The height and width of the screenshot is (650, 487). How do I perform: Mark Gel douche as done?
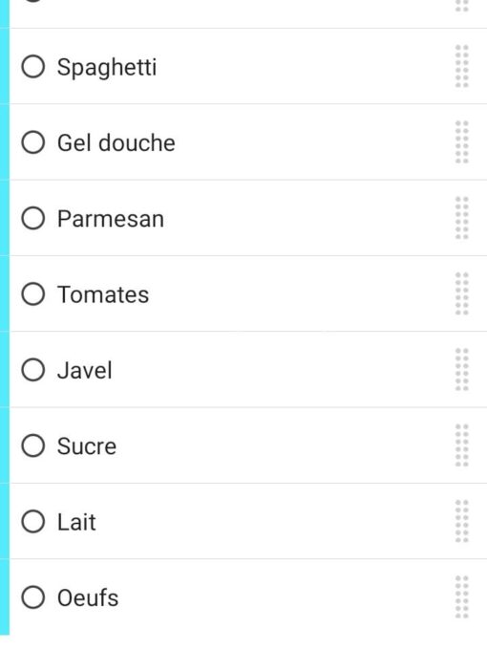point(33,142)
